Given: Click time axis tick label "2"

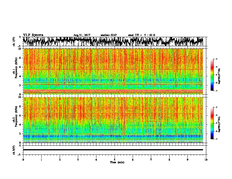Looking at the screenshot, I should pyautogui.click(x=60, y=160).
